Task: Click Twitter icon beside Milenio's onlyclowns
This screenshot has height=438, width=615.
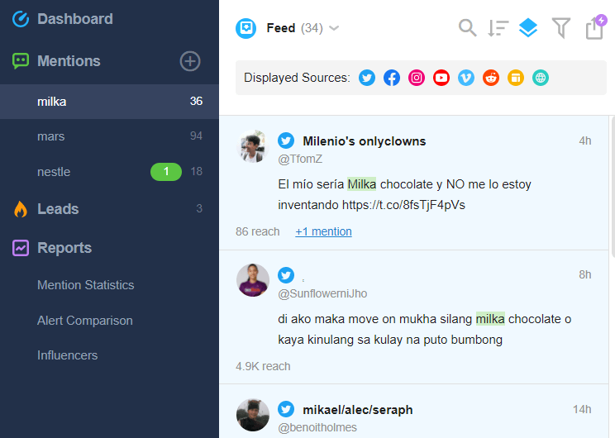Action: [286, 140]
